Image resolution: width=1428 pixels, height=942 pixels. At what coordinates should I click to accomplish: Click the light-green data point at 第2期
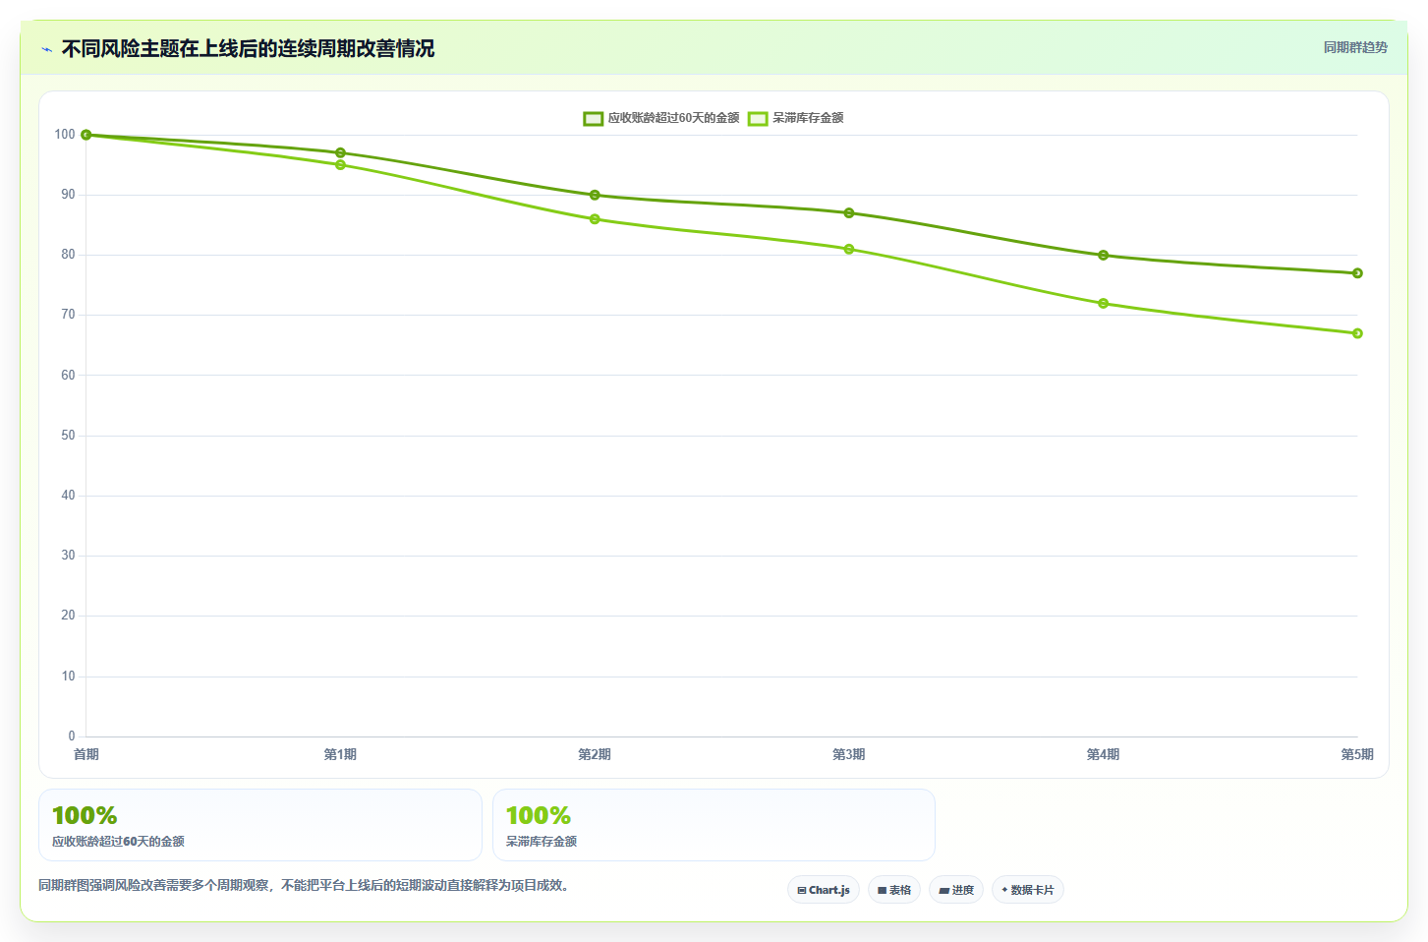click(595, 219)
